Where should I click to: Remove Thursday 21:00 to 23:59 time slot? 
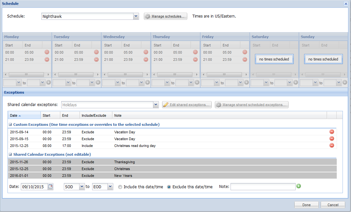click(195, 60)
